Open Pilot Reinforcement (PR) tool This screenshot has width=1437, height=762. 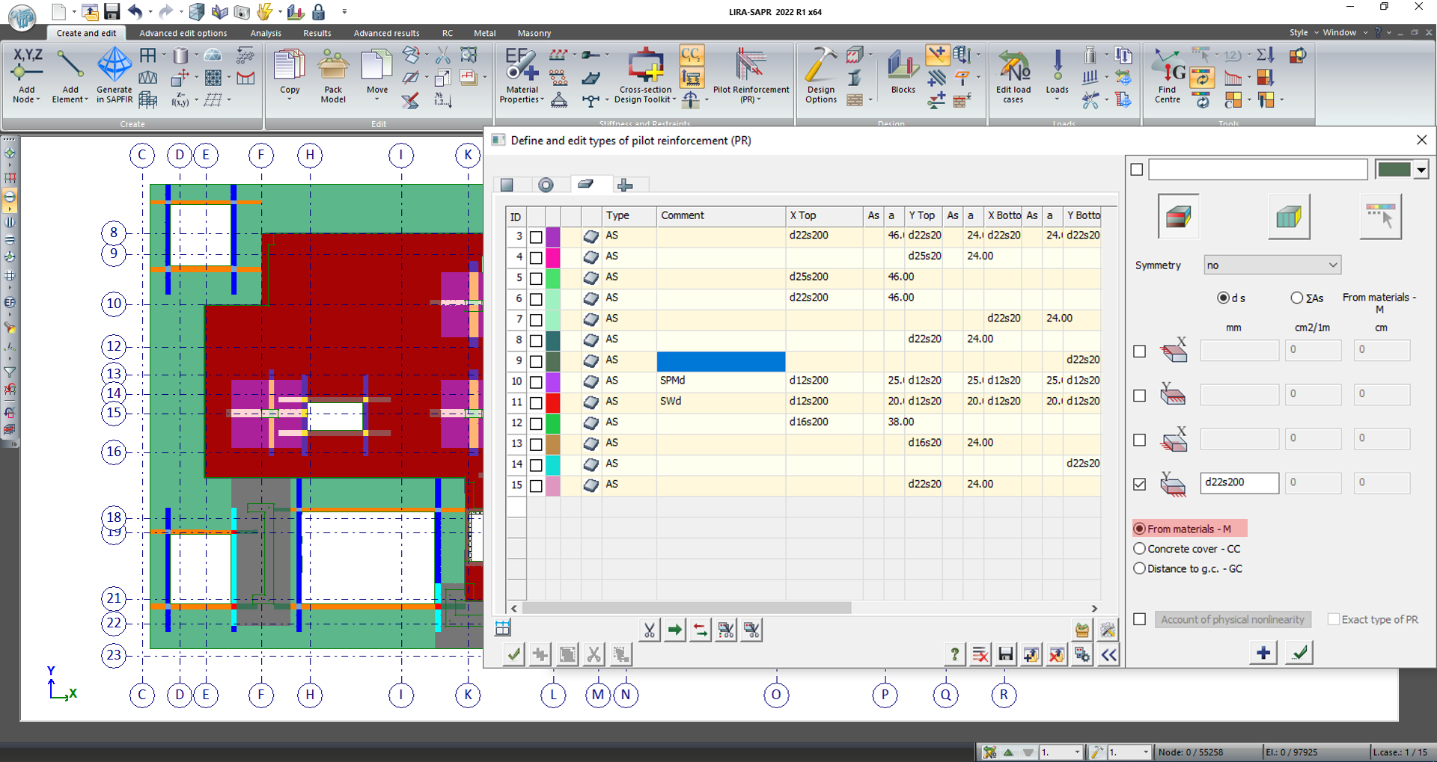coord(750,66)
